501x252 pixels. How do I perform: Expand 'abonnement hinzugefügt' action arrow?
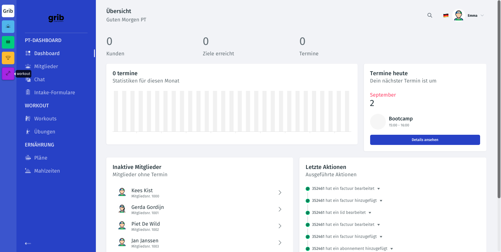click(392, 249)
